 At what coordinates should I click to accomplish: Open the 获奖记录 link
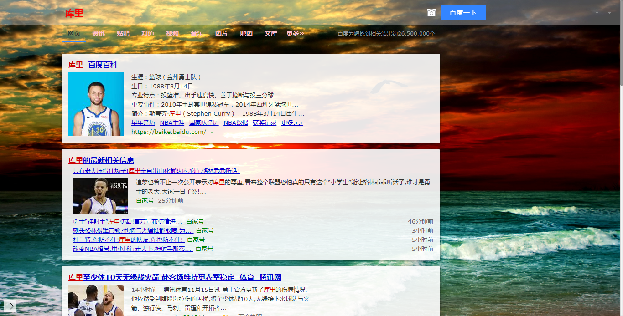click(x=265, y=122)
